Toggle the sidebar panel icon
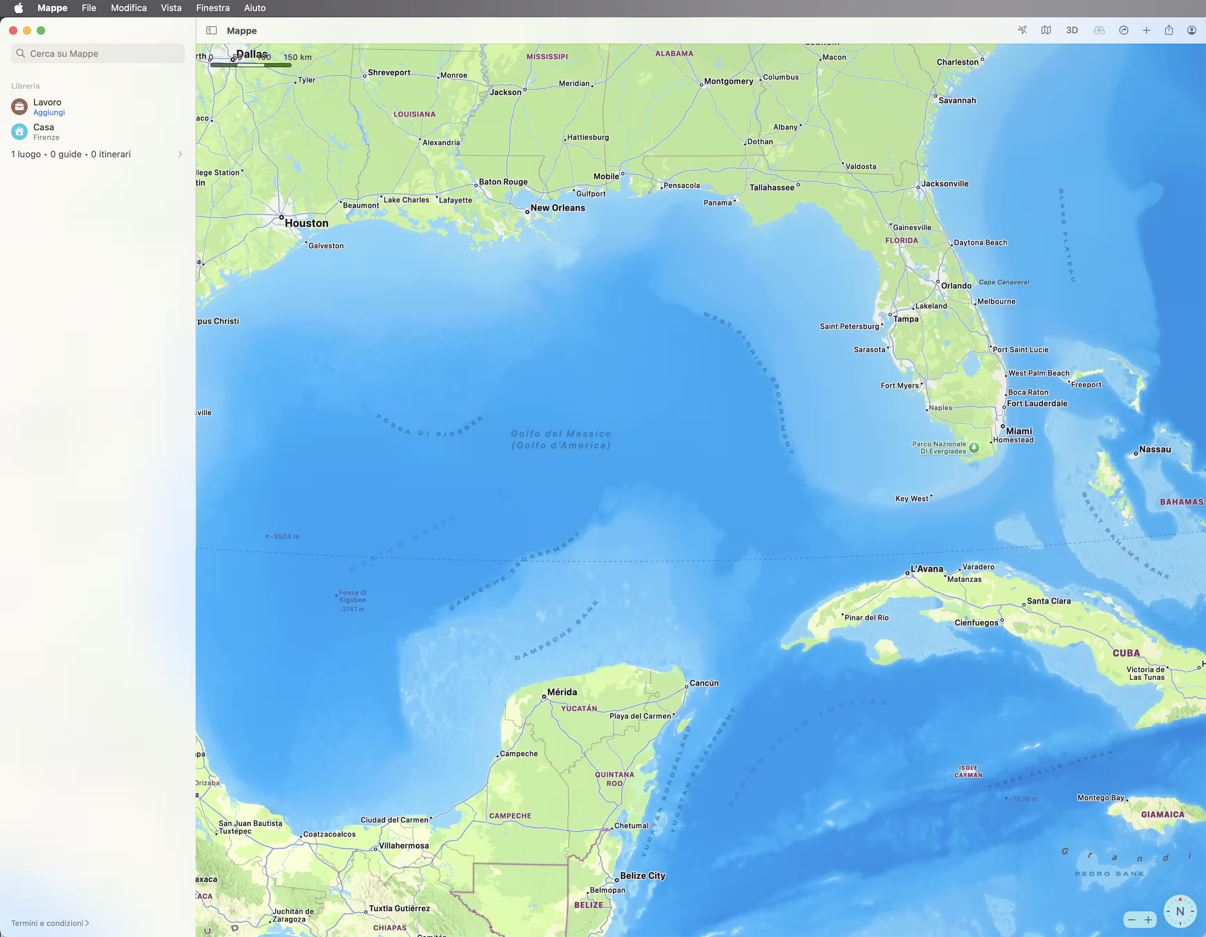Image resolution: width=1206 pixels, height=937 pixels. pos(212,30)
